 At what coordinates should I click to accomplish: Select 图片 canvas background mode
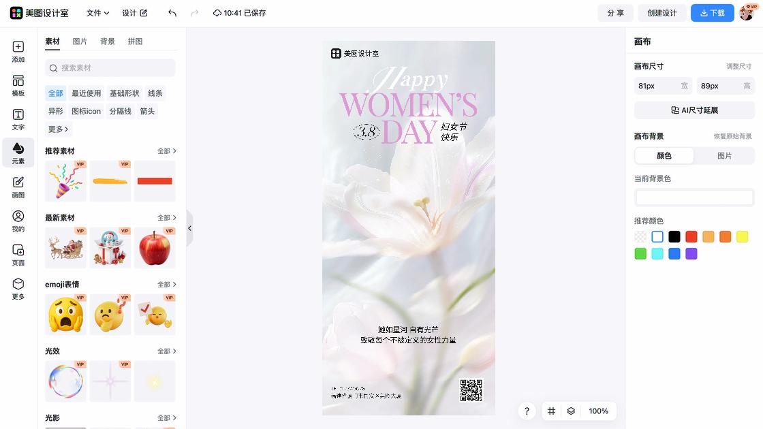[725, 156]
